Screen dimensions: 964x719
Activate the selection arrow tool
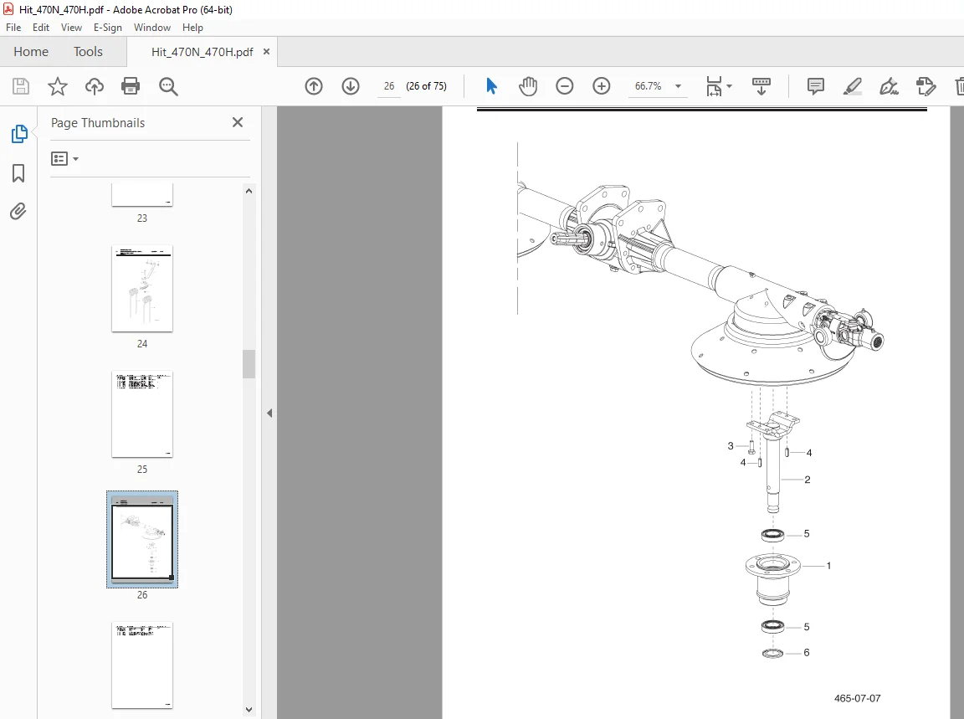click(x=491, y=86)
